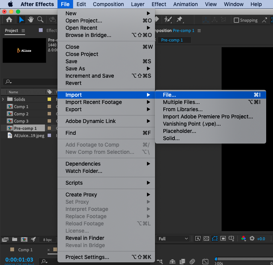
Task: Select the Puppet Pin tool
Action: pyautogui.click(x=179, y=20)
